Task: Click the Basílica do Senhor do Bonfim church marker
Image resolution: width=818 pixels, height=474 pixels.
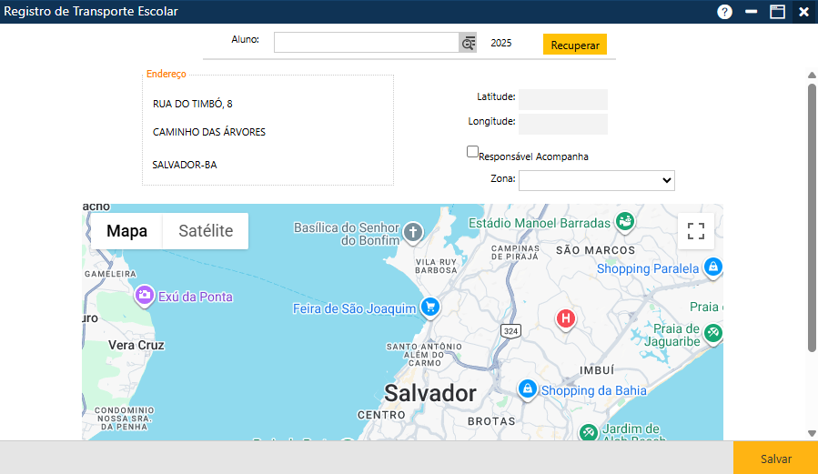Action: click(x=413, y=231)
